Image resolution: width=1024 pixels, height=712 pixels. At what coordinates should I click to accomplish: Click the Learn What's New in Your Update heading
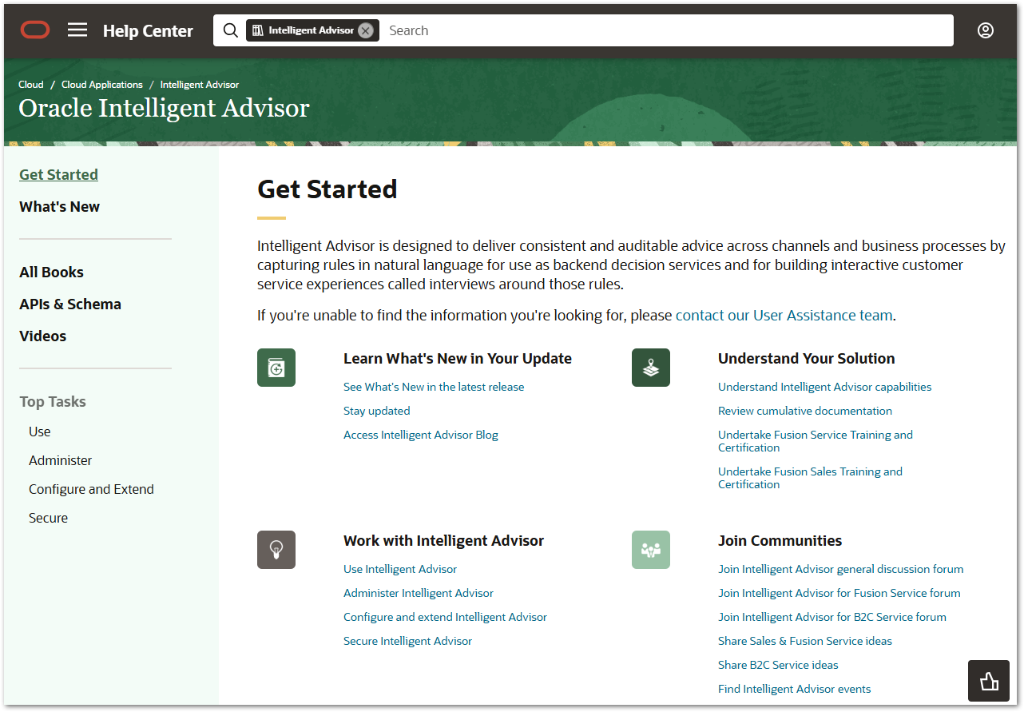click(x=458, y=359)
